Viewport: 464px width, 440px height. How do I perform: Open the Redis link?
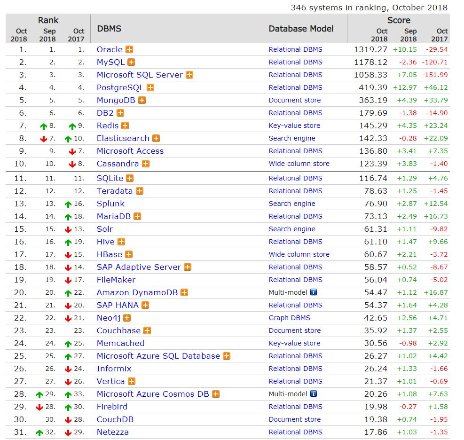[108, 126]
